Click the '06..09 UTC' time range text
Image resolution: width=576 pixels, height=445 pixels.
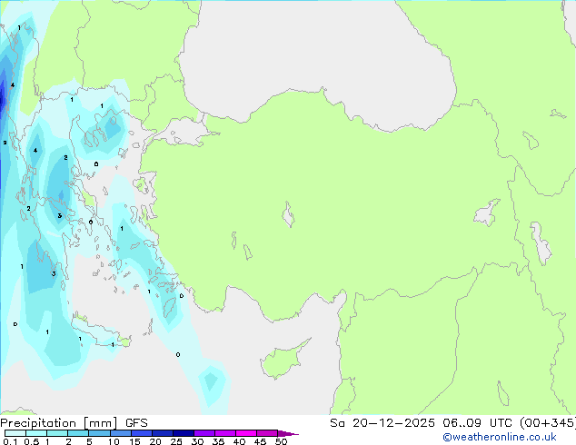tap(477, 423)
